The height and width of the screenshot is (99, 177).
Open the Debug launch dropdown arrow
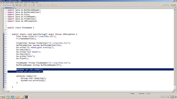[x=15, y=5]
